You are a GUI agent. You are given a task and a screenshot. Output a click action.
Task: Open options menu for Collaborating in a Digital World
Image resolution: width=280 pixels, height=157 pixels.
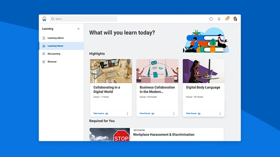point(127,114)
